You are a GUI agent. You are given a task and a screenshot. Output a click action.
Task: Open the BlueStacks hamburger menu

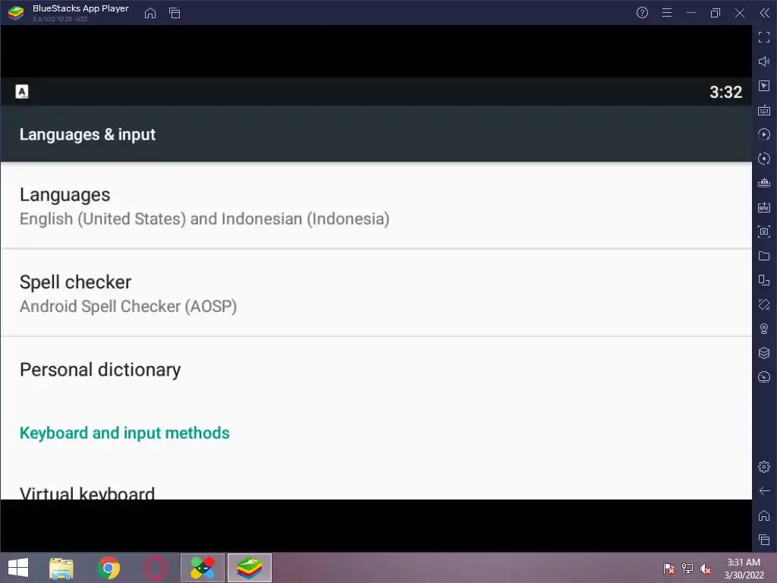[667, 13]
